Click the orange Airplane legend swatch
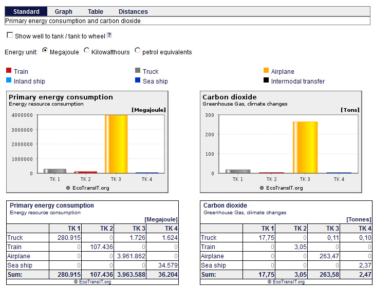 pyautogui.click(x=266, y=71)
